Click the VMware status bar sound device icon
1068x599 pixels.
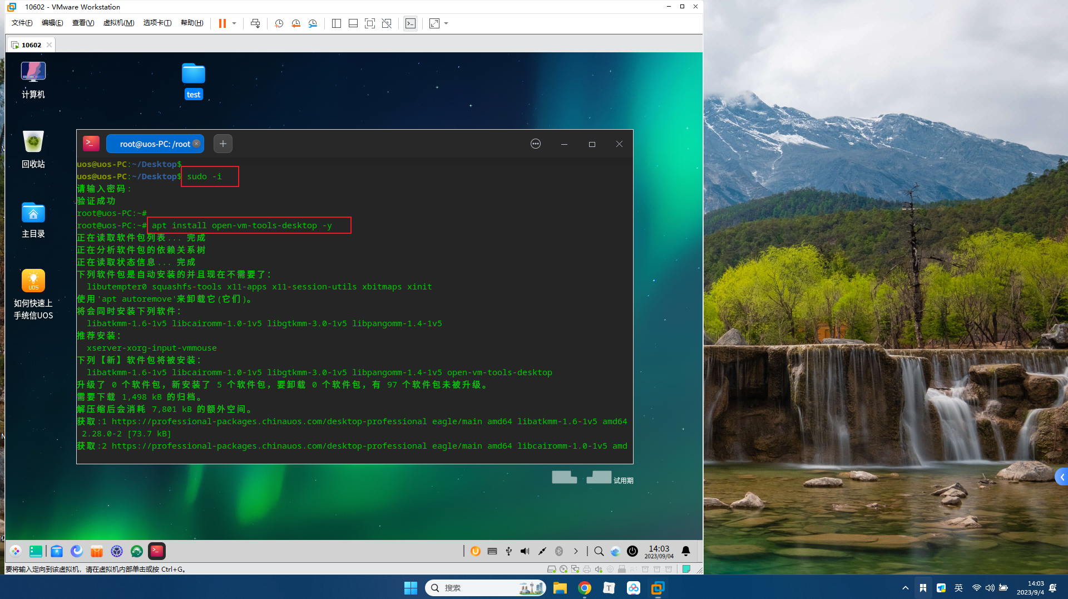pyautogui.click(x=599, y=569)
